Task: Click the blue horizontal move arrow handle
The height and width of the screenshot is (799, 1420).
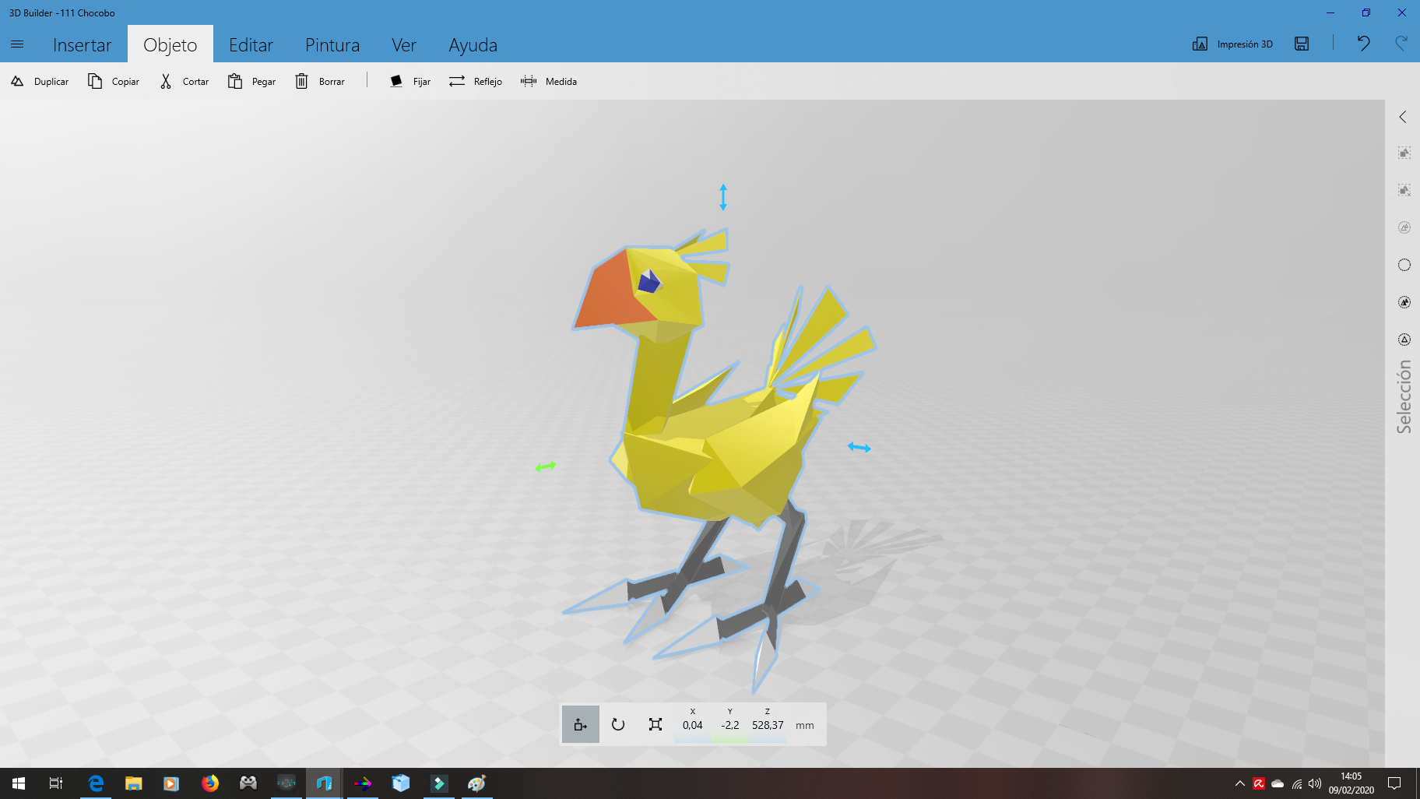Action: click(859, 447)
